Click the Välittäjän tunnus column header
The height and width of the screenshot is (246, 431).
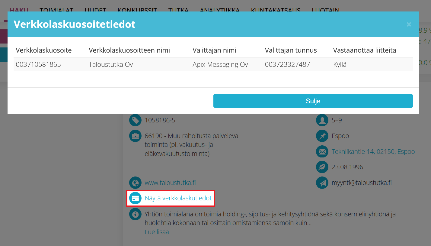291,50
